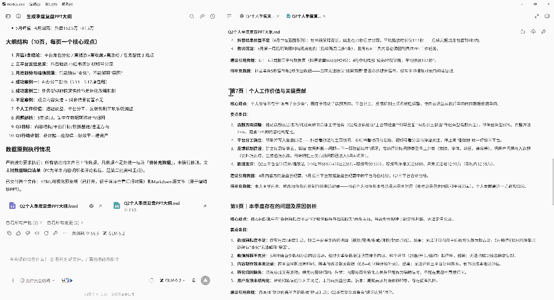Image resolution: width=554 pixels, height=300 pixels.
Task: Switch to second Q2个人季度复... md tab
Action: click(x=304, y=16)
